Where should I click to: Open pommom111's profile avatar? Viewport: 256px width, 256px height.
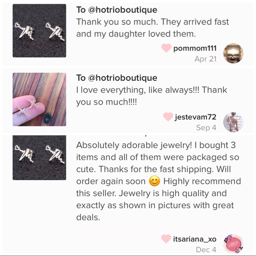[233, 53]
